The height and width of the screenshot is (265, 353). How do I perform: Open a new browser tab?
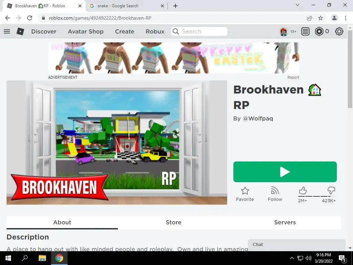pos(175,6)
